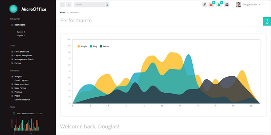Click Dashboard in breadcrumb
Image resolution: width=271 pixels, height=135 pixels.
[74, 13]
